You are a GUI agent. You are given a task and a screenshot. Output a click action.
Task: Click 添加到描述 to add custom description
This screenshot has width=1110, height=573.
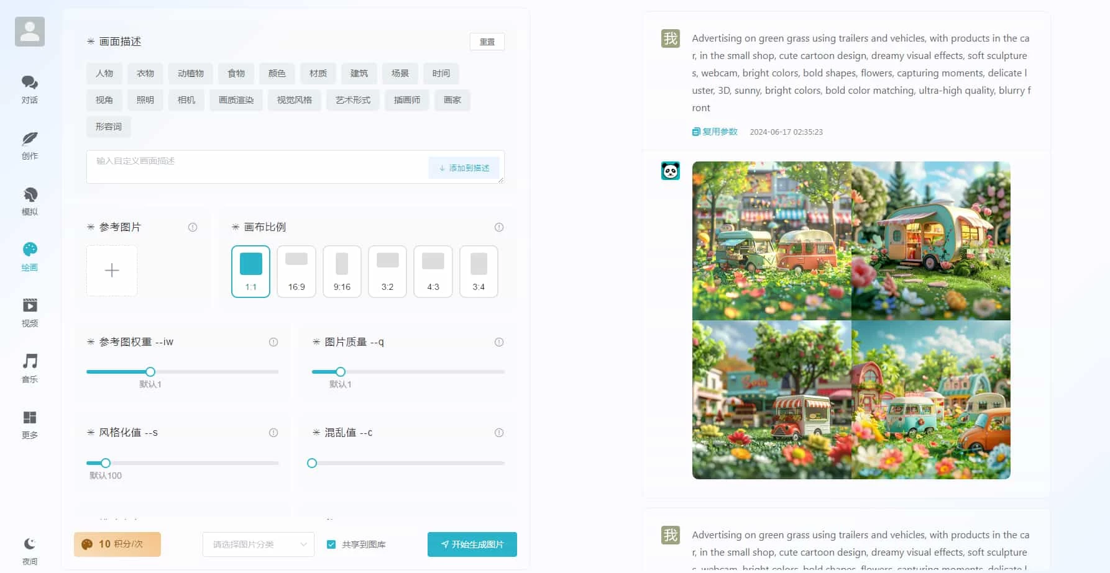(464, 167)
